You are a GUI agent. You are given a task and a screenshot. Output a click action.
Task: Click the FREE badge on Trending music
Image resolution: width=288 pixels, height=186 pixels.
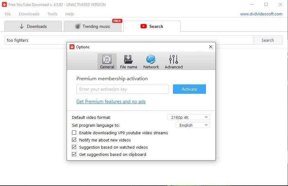click(x=117, y=21)
